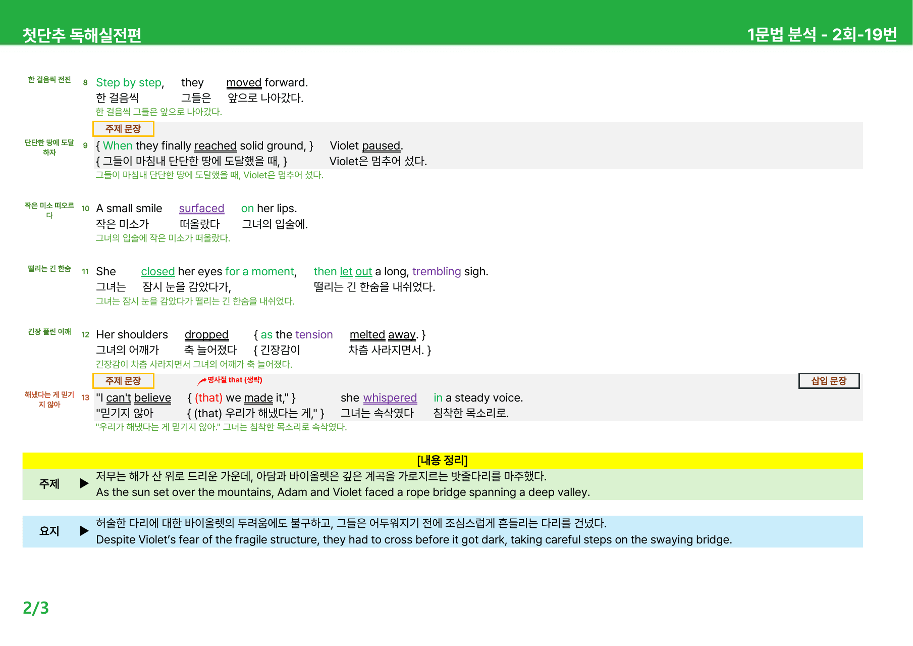Select the '주제 문장' label above sentence 13
The image size is (913, 646).
pyautogui.click(x=123, y=381)
